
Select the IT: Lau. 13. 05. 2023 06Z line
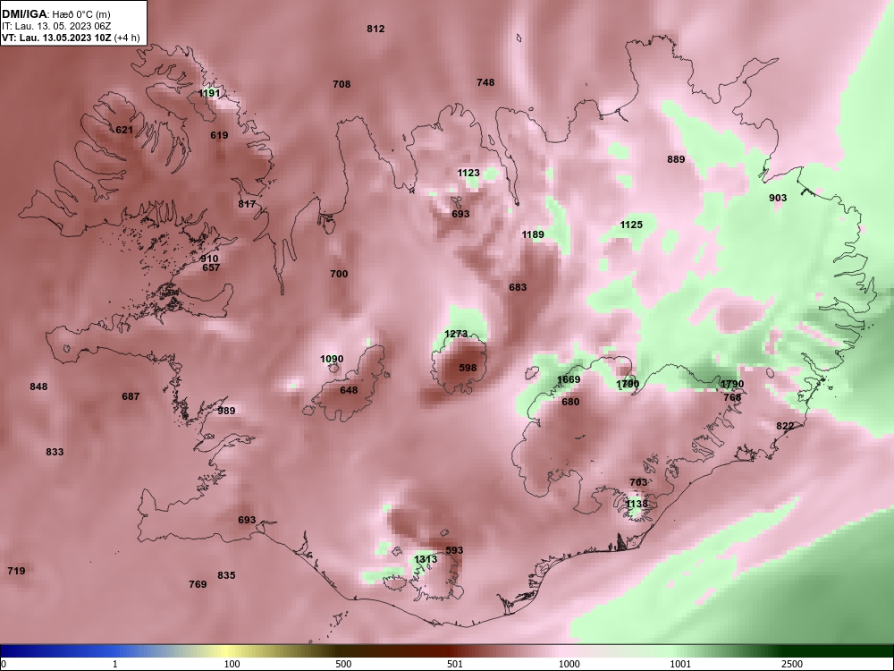tap(49, 26)
